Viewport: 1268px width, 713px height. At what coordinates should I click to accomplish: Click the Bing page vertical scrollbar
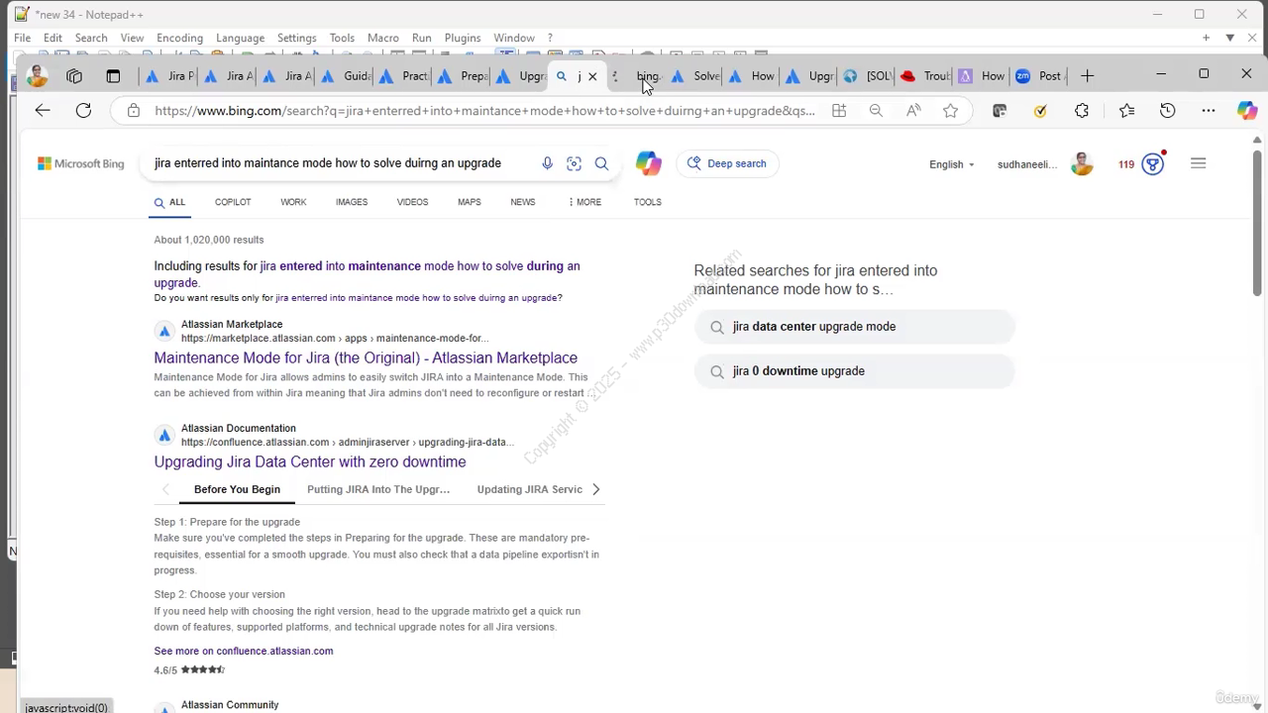click(1257, 223)
